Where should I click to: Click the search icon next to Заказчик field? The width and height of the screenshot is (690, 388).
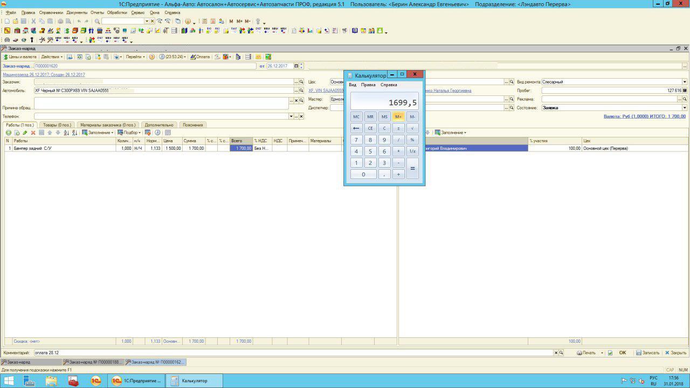(x=301, y=82)
